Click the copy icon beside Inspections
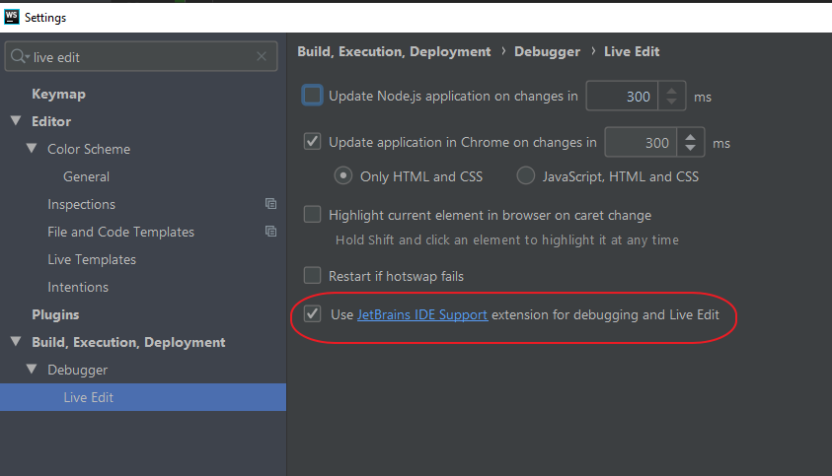This screenshot has width=832, height=476. (x=270, y=204)
